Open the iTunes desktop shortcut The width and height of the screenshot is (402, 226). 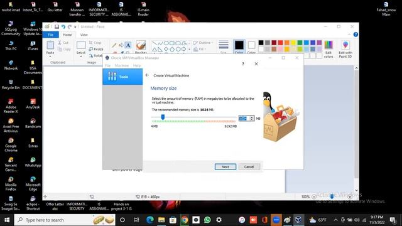[33, 45]
